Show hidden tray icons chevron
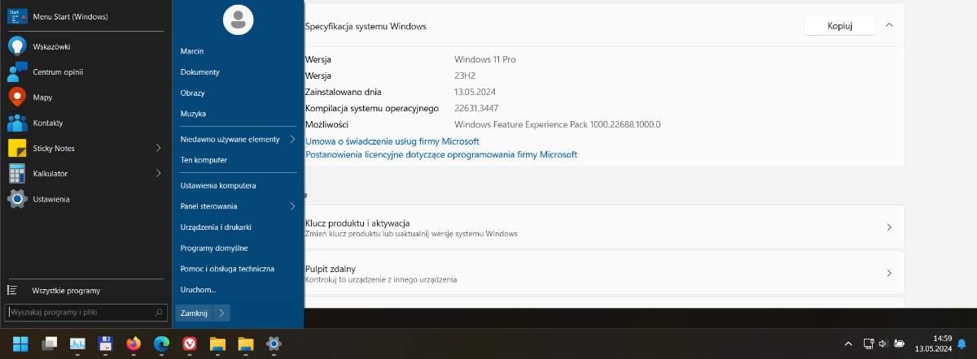Viewport: 977px width, 359px height. pyautogui.click(x=848, y=344)
